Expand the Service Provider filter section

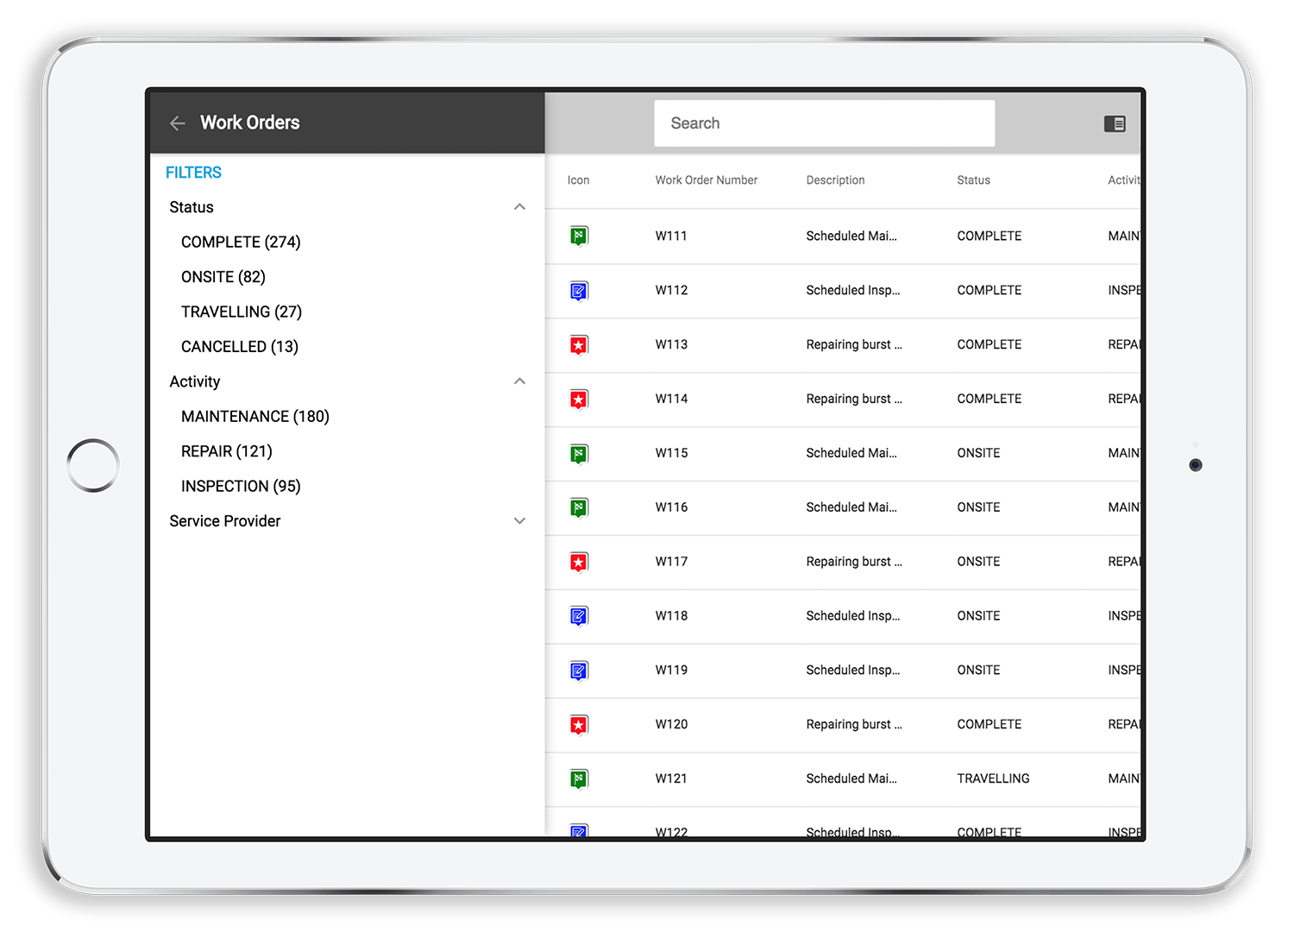click(519, 521)
